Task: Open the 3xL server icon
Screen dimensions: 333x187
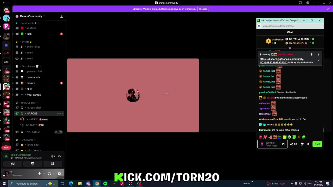Action: (x=6, y=62)
